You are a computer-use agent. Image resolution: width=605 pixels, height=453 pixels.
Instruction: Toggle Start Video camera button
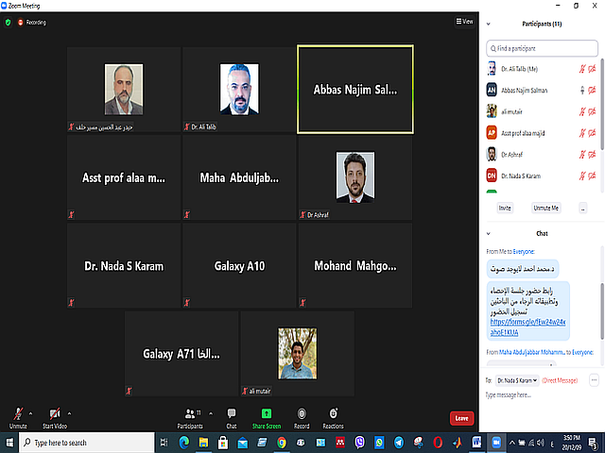[x=54, y=414]
